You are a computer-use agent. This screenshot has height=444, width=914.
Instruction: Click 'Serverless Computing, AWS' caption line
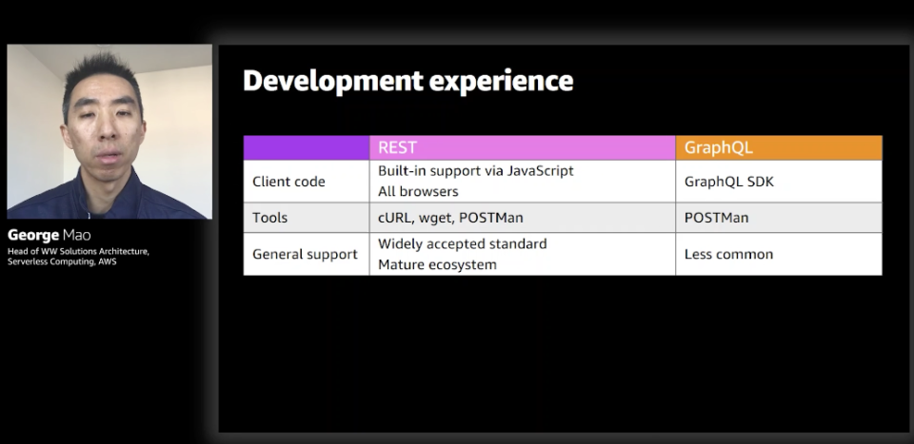[62, 261]
